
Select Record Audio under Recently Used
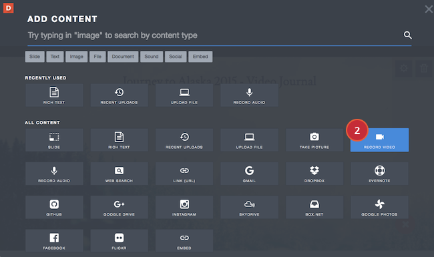coord(249,95)
